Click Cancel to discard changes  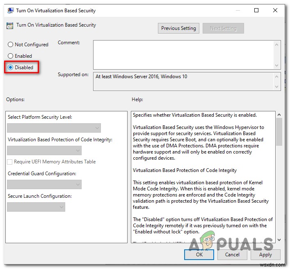[232, 255]
